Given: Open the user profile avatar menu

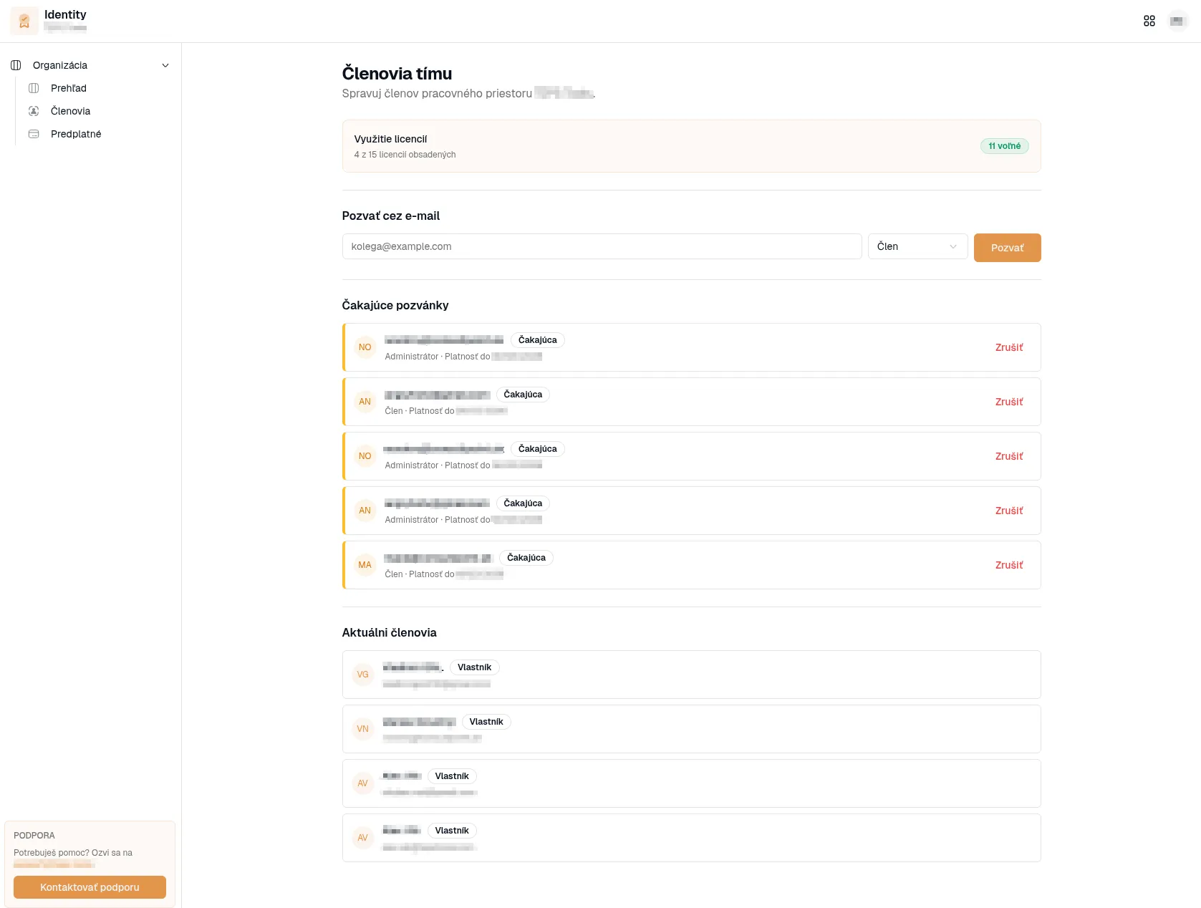Looking at the screenshot, I should pos(1177,21).
